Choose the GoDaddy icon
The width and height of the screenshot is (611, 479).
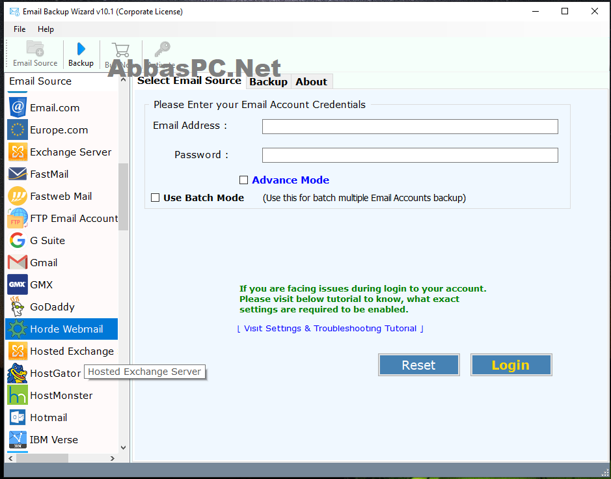tap(18, 307)
